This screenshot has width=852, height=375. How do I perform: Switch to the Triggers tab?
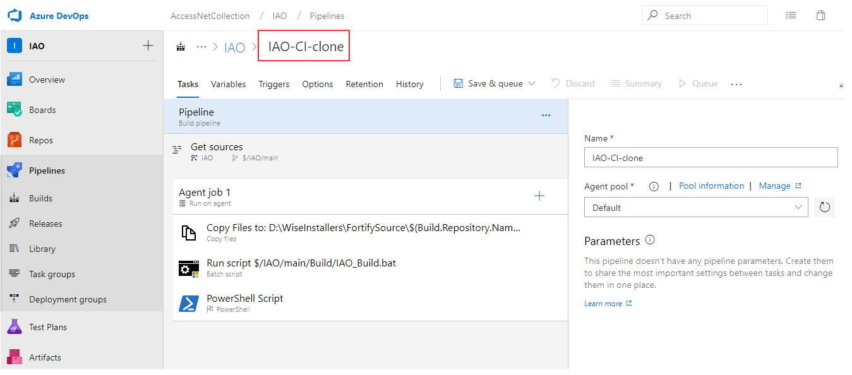pyautogui.click(x=273, y=84)
